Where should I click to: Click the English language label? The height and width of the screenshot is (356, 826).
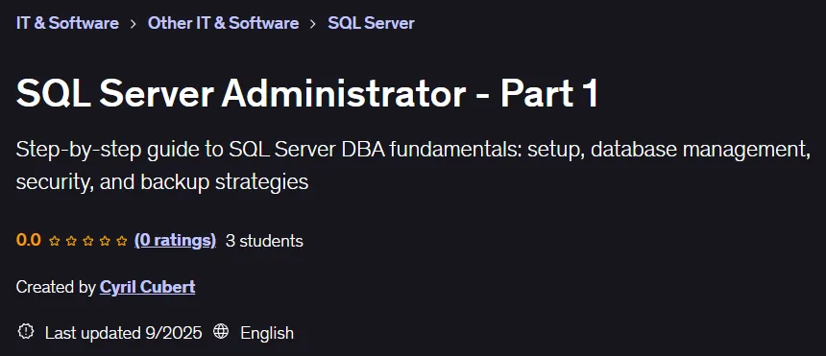click(x=267, y=333)
